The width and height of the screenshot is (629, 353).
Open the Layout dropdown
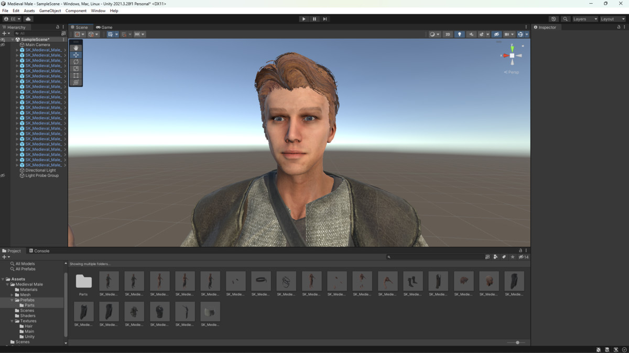(x=611, y=19)
